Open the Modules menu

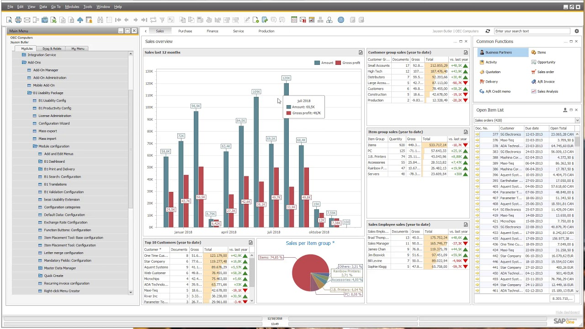click(x=72, y=7)
